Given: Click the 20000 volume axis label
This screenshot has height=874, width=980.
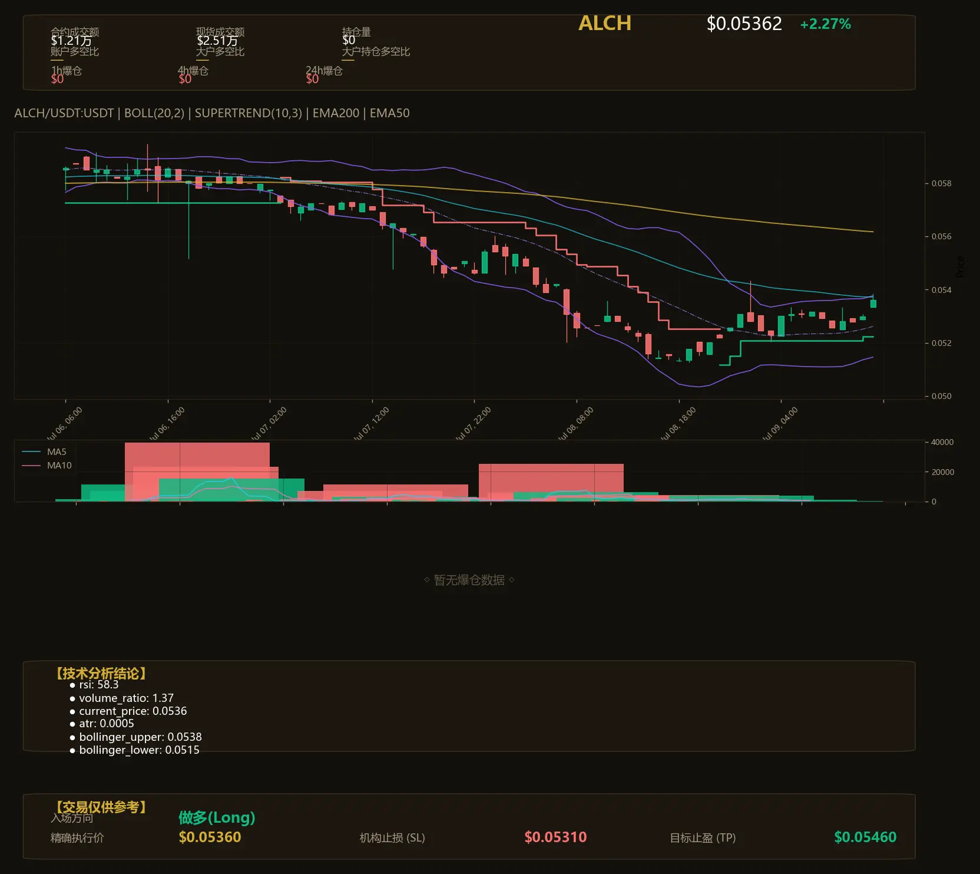Looking at the screenshot, I should (942, 472).
